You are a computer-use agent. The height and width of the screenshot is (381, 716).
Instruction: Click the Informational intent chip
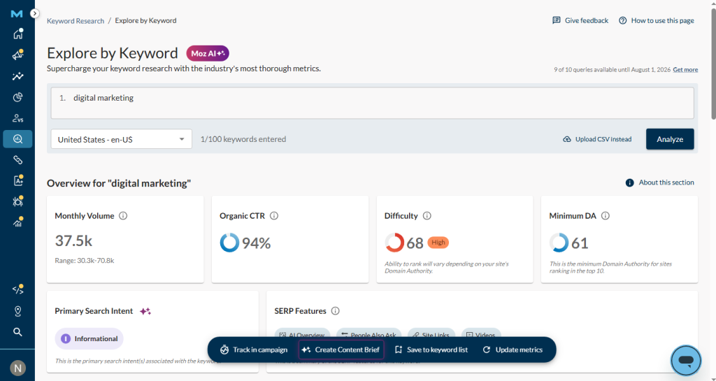[89, 338]
